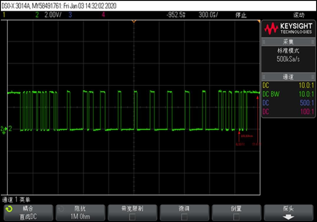This screenshot has width=317, height=222.
Task: Click the grayed rotary icon on 阻抗 softkey
Action: pyautogui.click(x=61, y=209)
